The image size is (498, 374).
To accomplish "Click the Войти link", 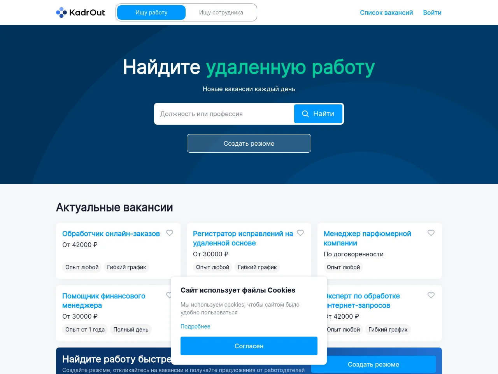I will [432, 12].
